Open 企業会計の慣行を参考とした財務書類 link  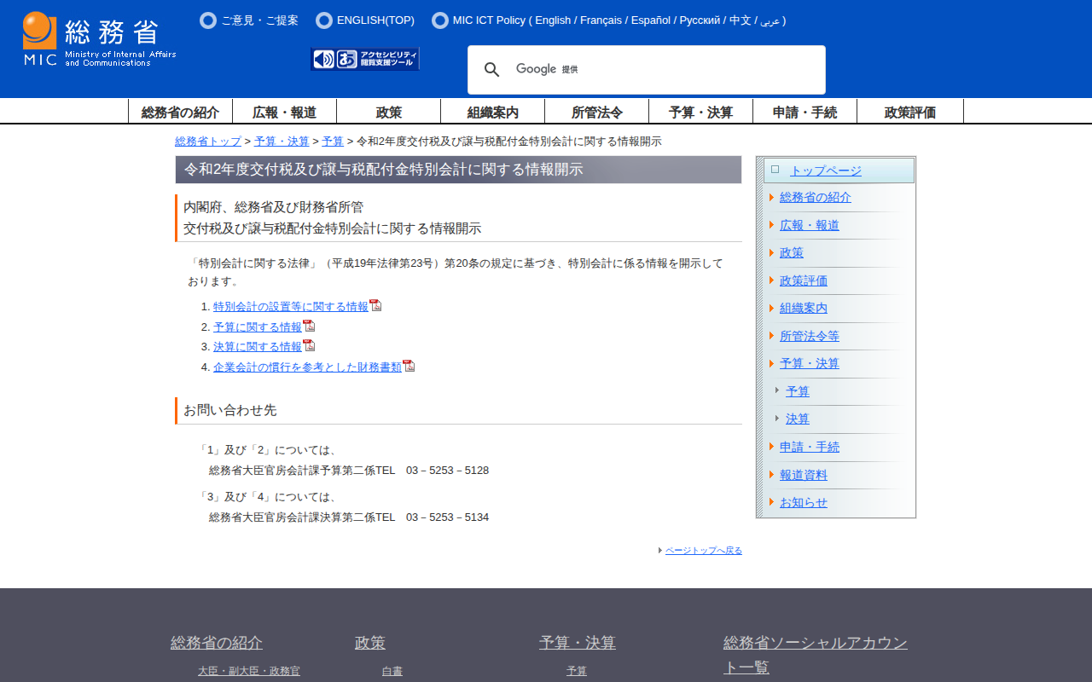tap(307, 367)
